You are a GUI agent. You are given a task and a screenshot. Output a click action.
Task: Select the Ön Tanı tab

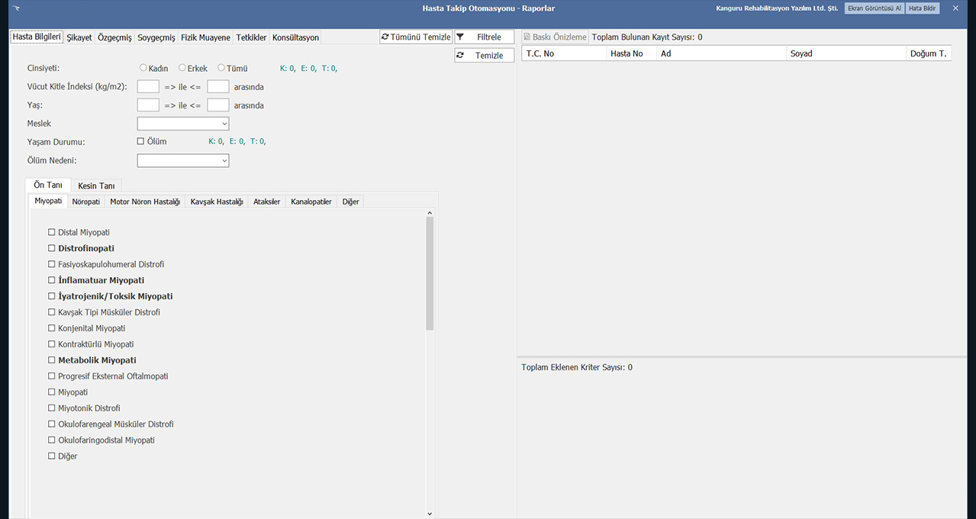(x=48, y=185)
